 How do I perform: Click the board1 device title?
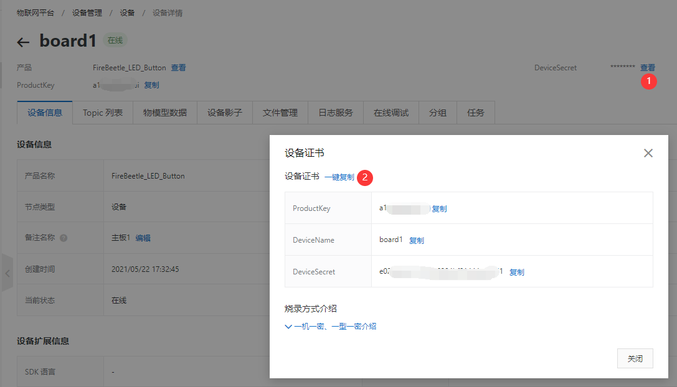click(x=69, y=41)
